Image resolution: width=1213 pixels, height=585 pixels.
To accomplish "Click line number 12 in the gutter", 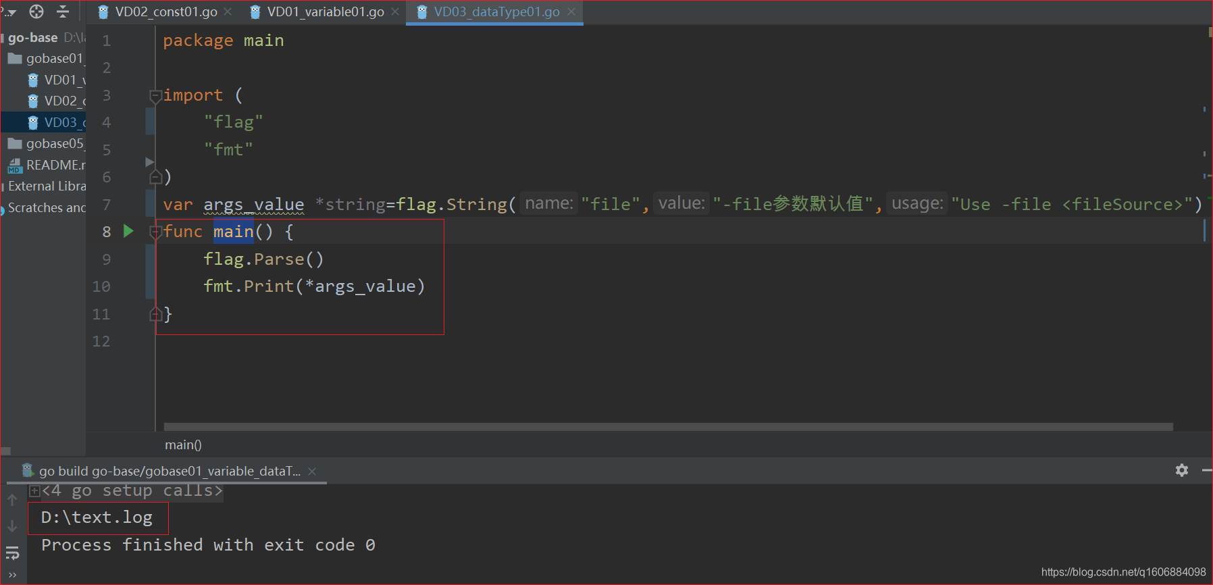I will (x=101, y=341).
